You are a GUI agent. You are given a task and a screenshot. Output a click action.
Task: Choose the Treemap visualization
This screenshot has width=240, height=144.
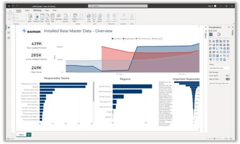click(228, 48)
